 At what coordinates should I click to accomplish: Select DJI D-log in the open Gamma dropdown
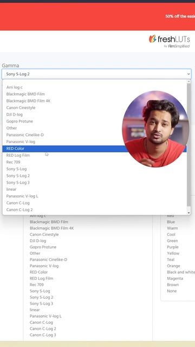94,114
